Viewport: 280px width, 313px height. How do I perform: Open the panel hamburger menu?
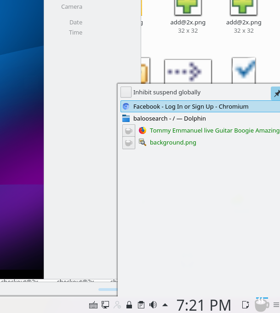click(276, 305)
